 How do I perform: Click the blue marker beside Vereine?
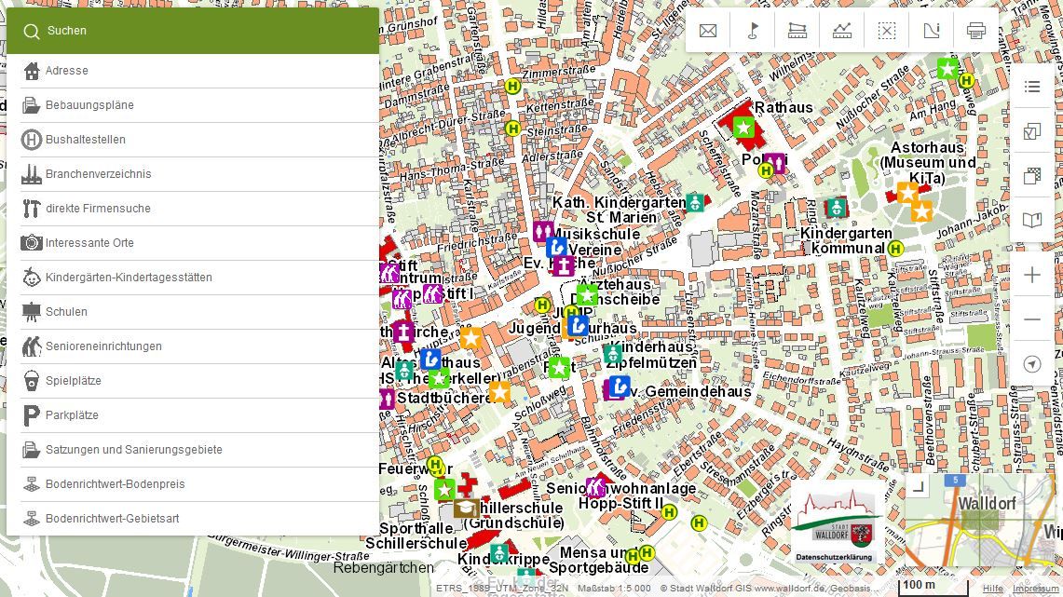pos(556,248)
